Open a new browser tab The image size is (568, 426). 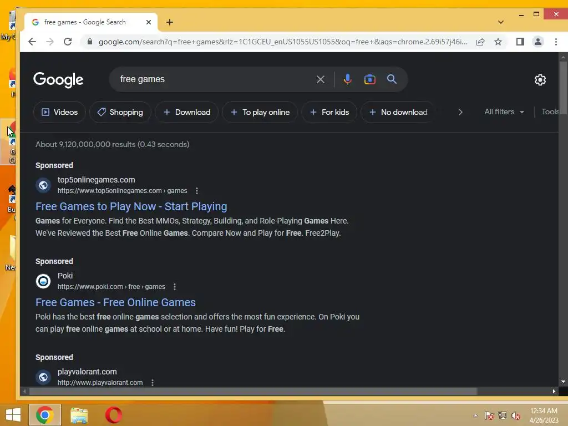pos(170,22)
